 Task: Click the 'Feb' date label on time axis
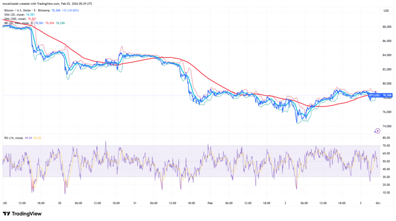[x=210, y=202]
